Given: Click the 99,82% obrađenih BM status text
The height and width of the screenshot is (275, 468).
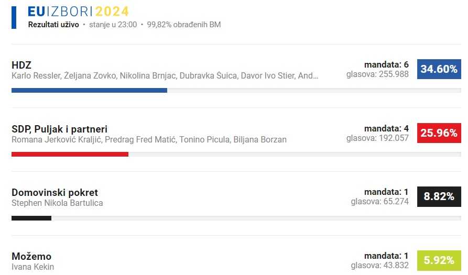Looking at the screenshot, I should [x=184, y=25].
